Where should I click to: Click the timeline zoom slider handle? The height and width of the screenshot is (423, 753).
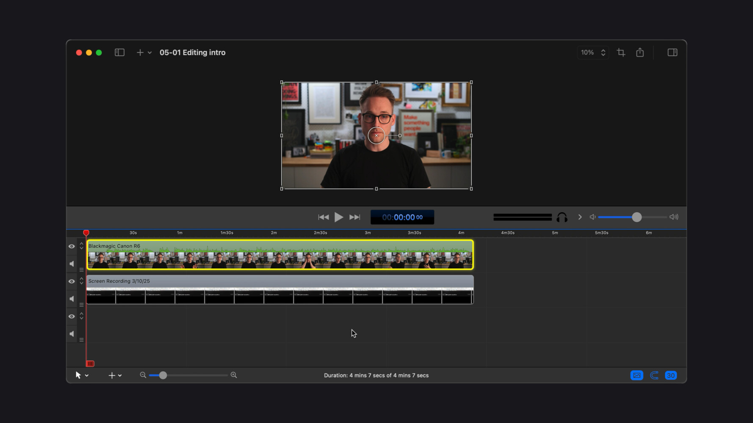[163, 375]
